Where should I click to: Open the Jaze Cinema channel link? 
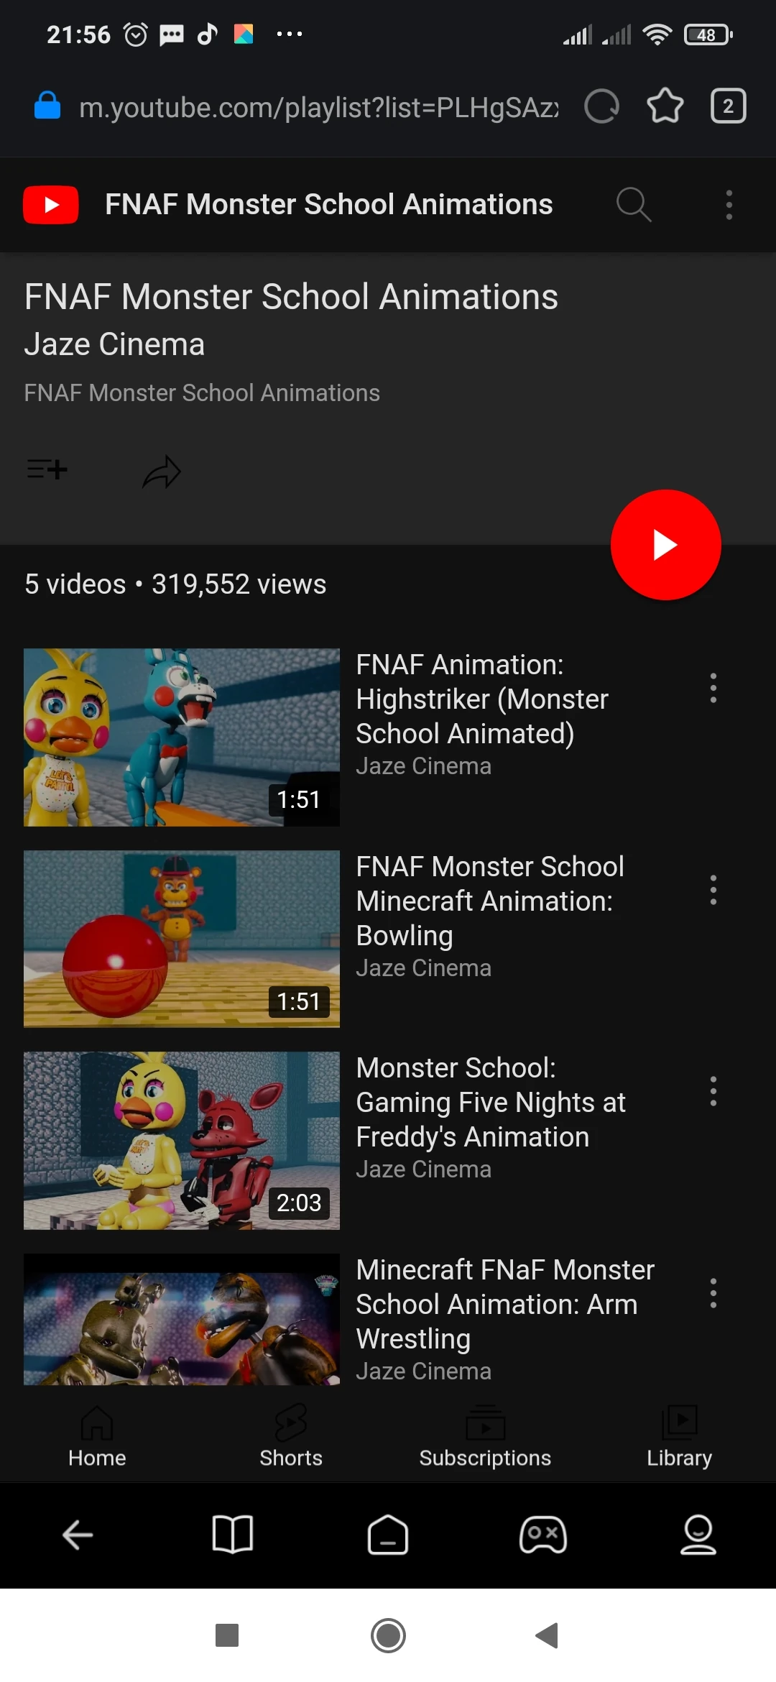click(x=114, y=344)
